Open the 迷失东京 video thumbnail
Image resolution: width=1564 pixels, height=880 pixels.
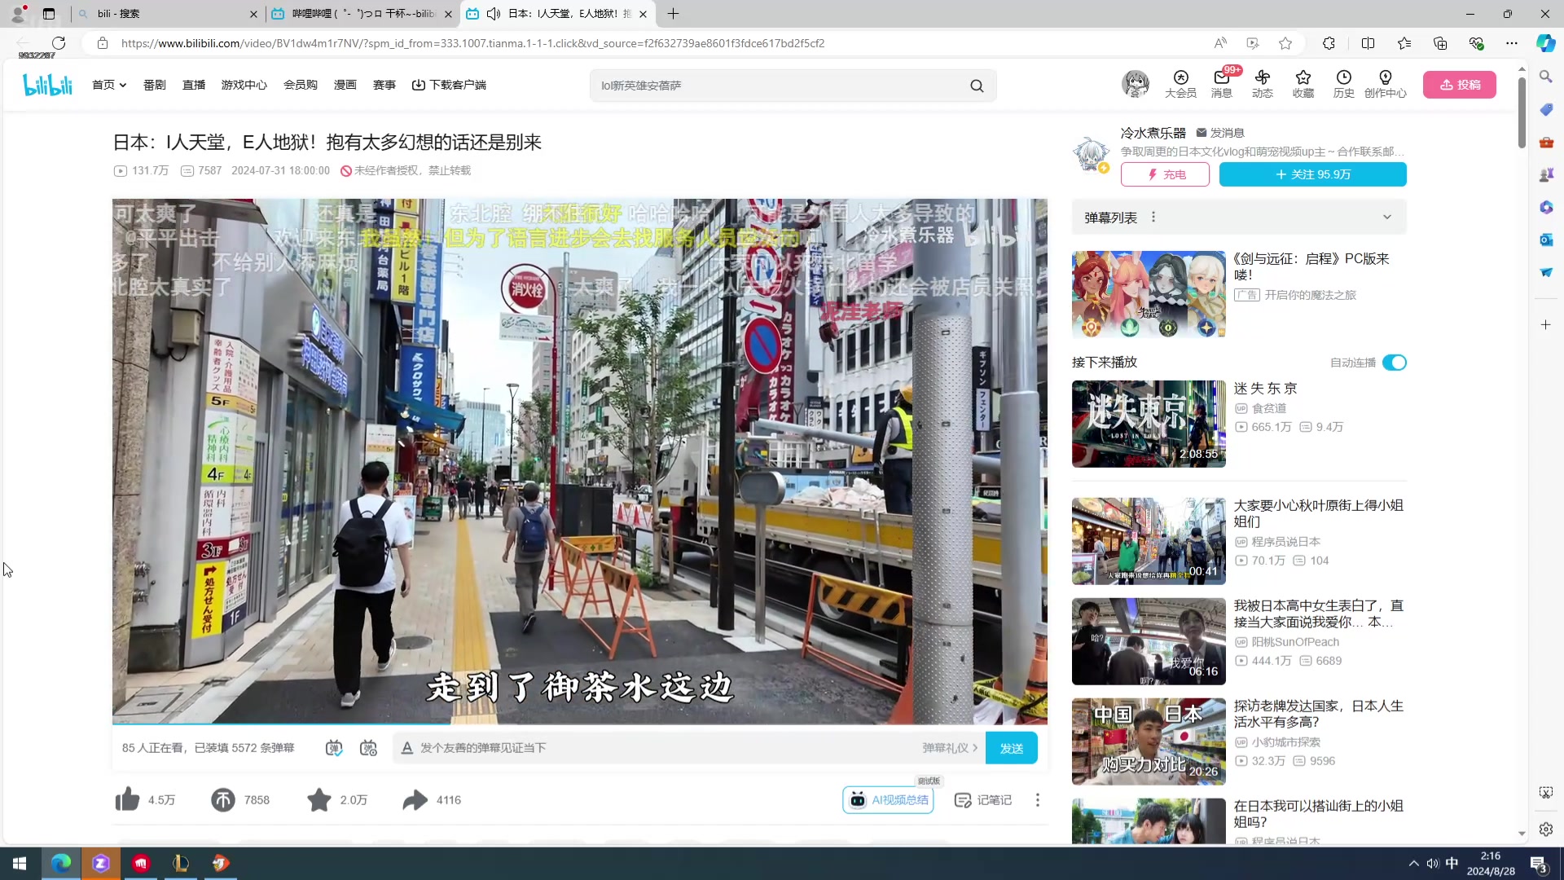pyautogui.click(x=1149, y=424)
